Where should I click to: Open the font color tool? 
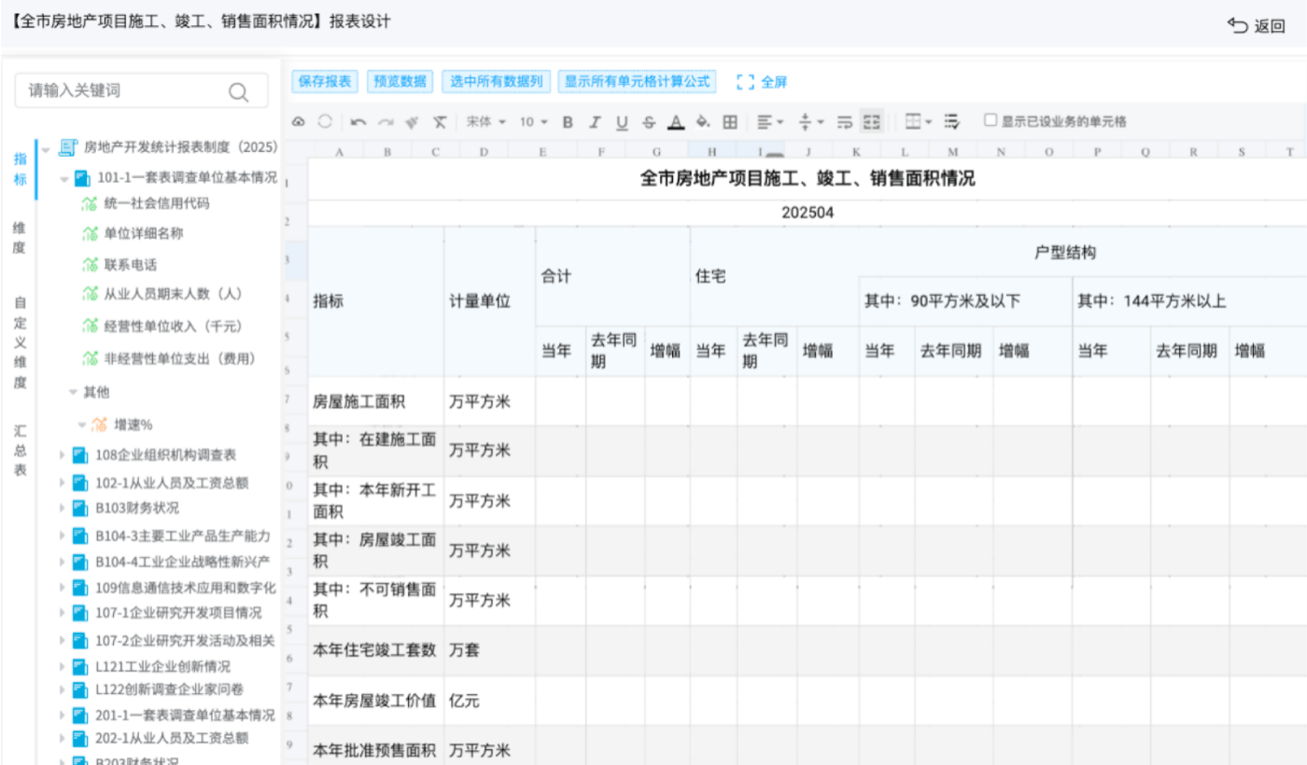click(677, 121)
